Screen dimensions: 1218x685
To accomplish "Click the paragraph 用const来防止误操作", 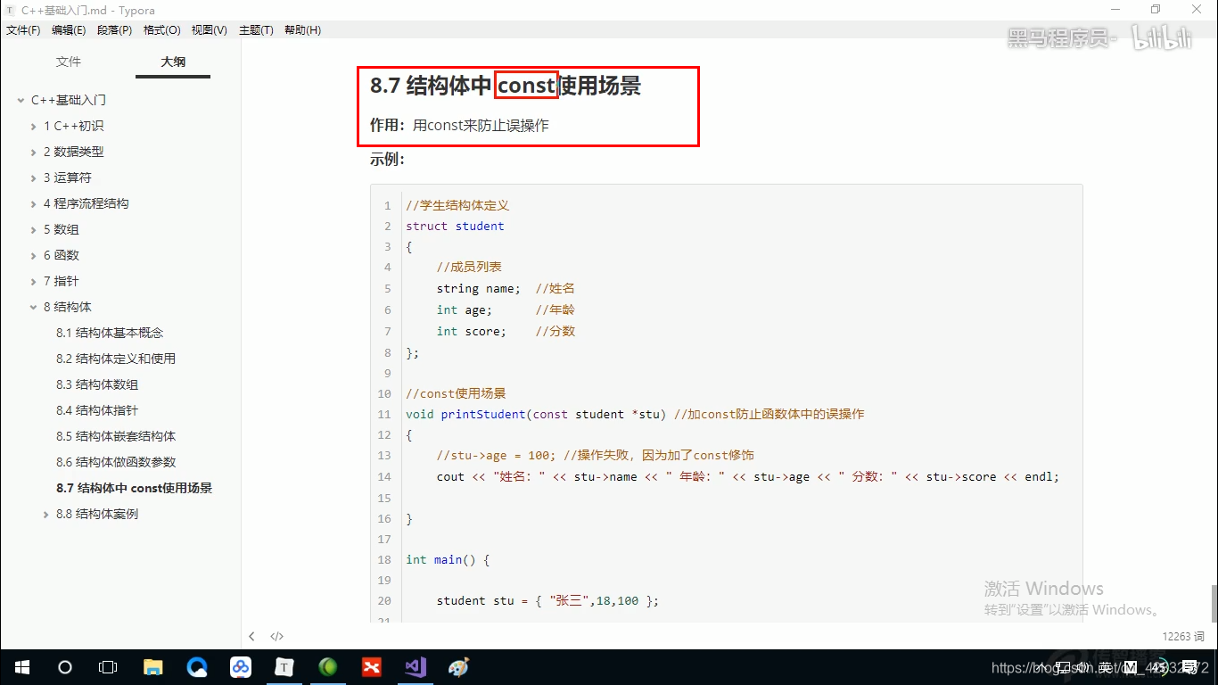I will 481,126.
